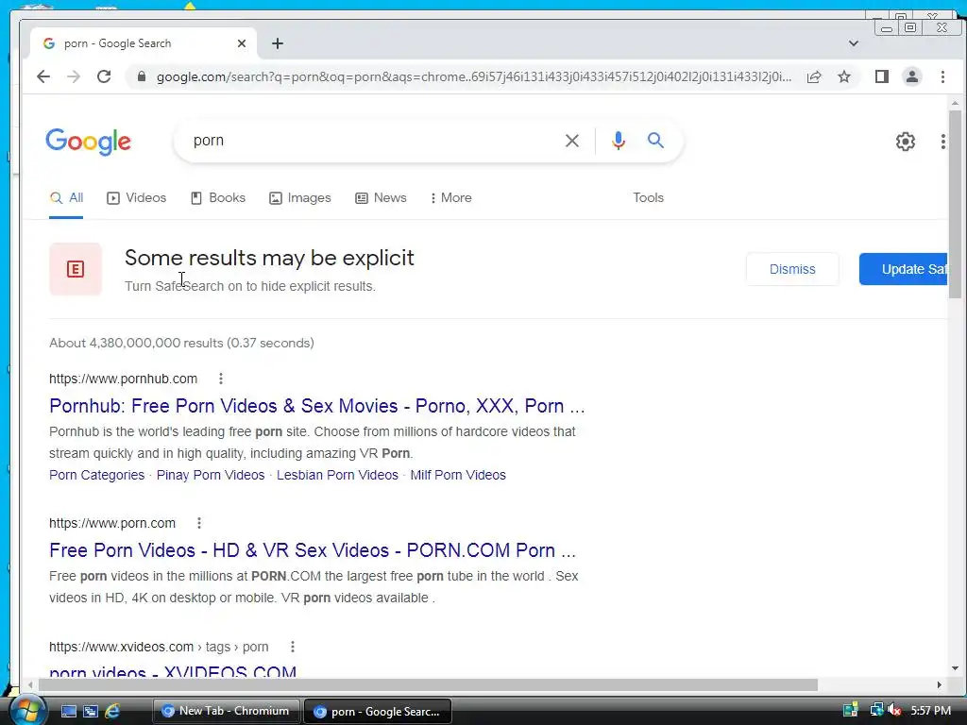Viewport: 967px width, 725px height.
Task: Open options dots for the third result
Action: click(293, 647)
